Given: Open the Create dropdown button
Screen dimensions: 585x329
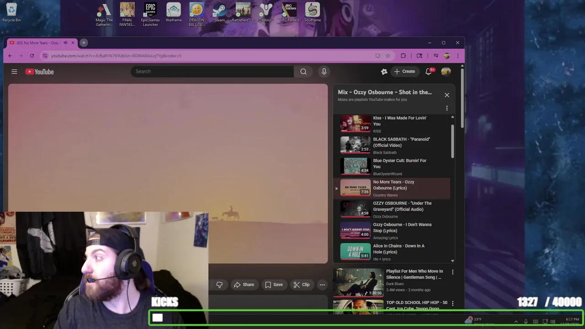Looking at the screenshot, I should pos(404,71).
